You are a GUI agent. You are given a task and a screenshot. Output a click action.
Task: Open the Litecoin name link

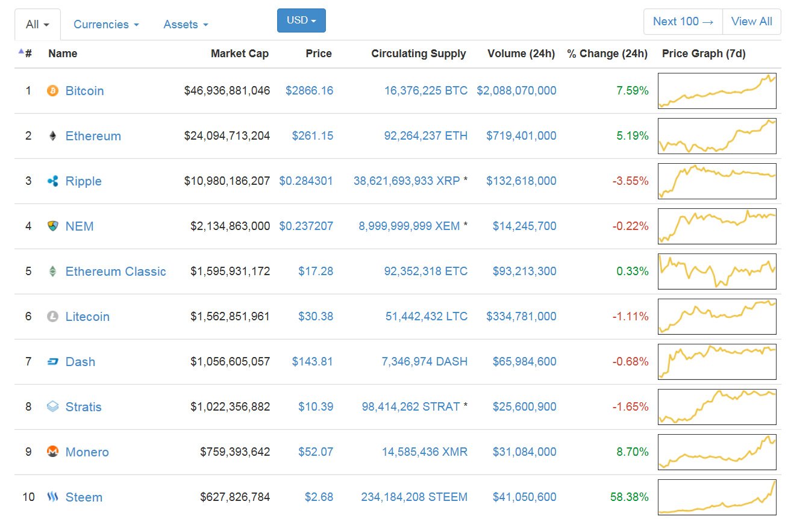87,317
